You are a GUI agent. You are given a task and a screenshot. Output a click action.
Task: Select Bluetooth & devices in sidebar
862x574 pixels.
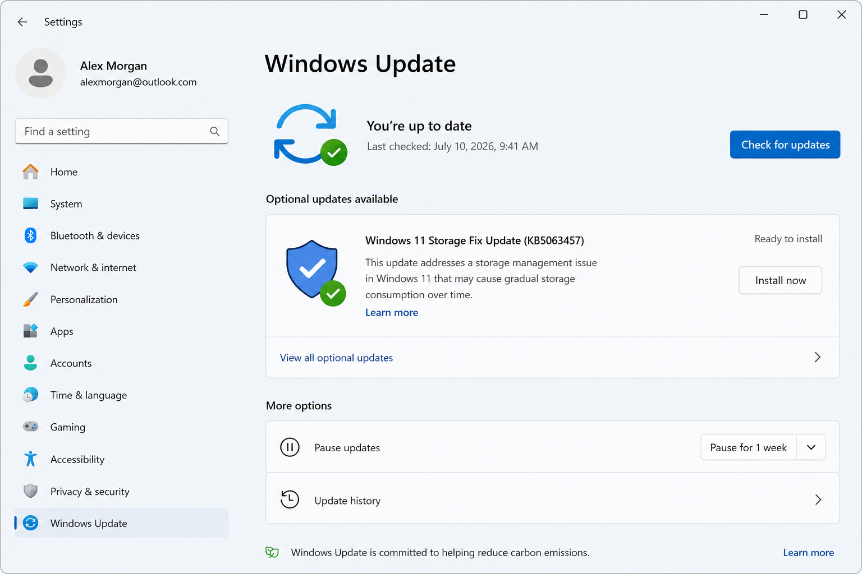click(x=121, y=235)
